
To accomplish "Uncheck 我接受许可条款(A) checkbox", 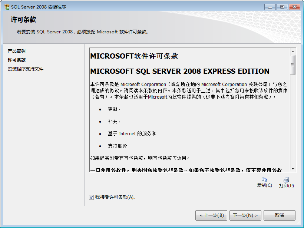I will pos(91,197).
